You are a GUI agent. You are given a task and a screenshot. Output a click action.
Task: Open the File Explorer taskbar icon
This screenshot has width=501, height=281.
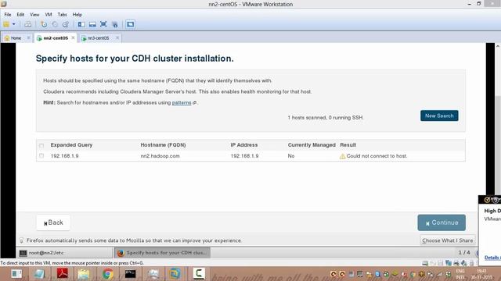coord(84,274)
